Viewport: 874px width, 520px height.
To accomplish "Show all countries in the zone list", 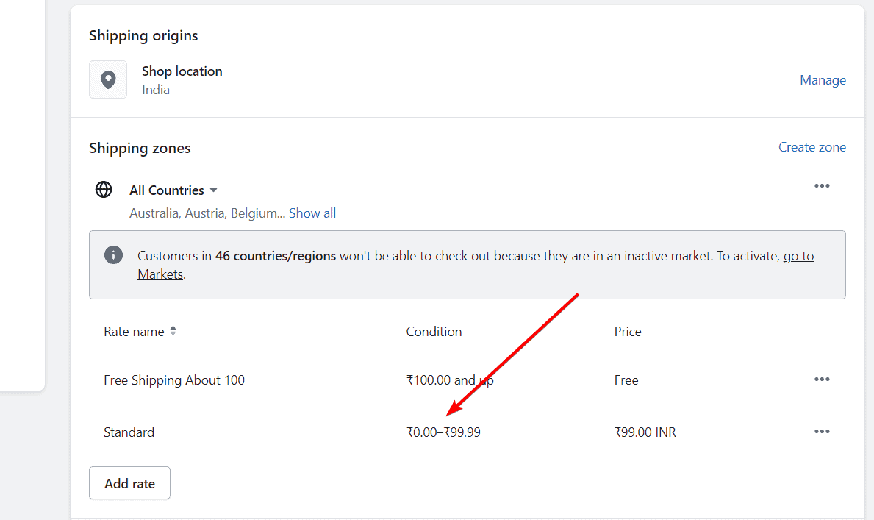I will pyautogui.click(x=312, y=213).
